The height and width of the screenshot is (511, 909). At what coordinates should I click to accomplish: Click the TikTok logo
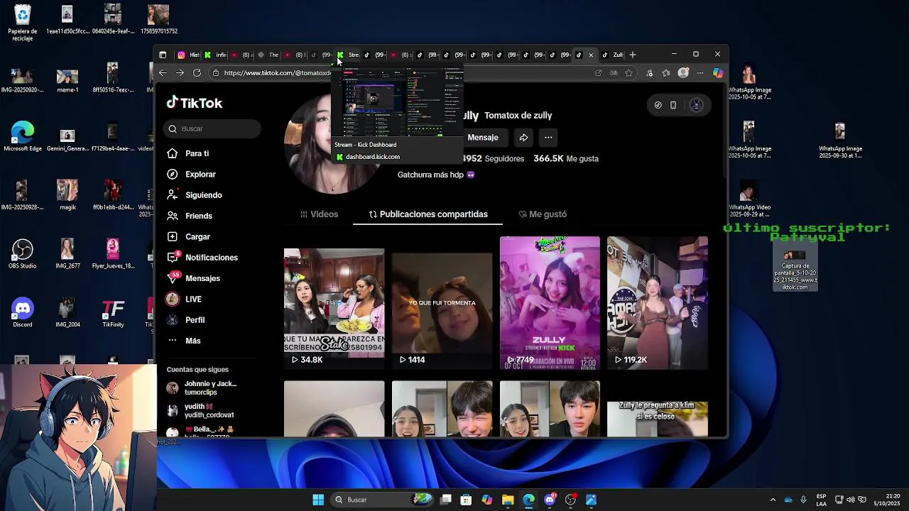pyautogui.click(x=195, y=103)
